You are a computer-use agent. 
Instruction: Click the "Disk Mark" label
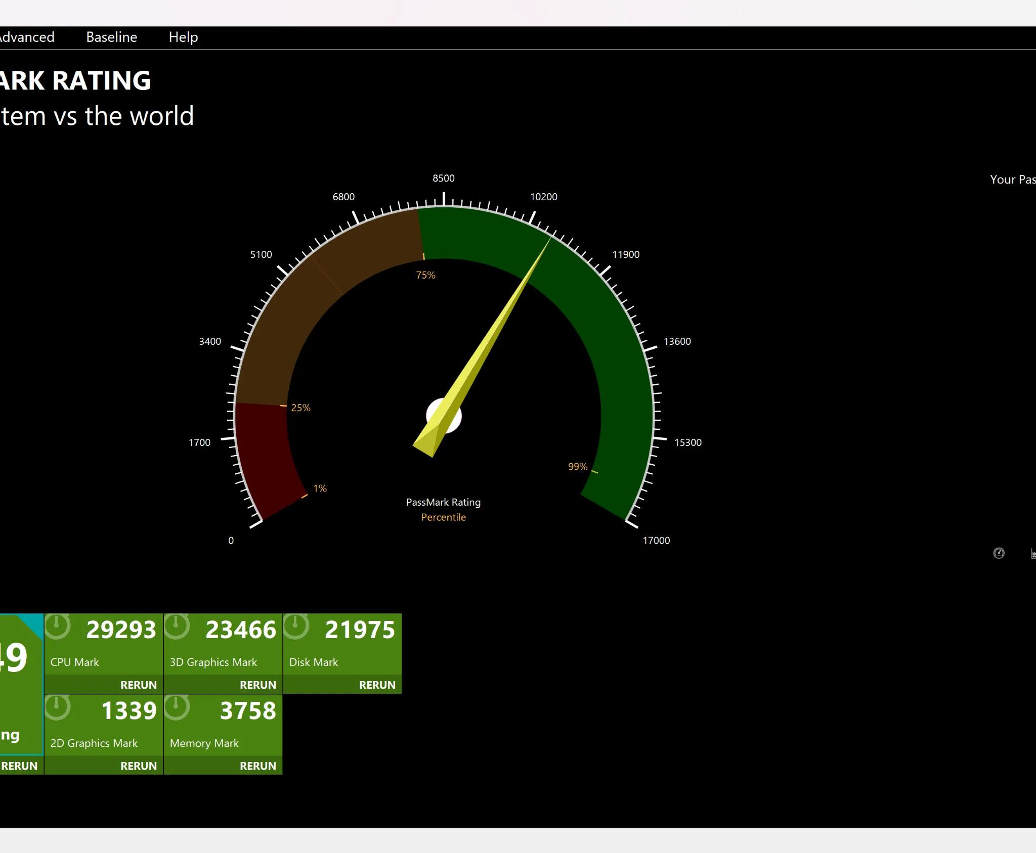(314, 662)
